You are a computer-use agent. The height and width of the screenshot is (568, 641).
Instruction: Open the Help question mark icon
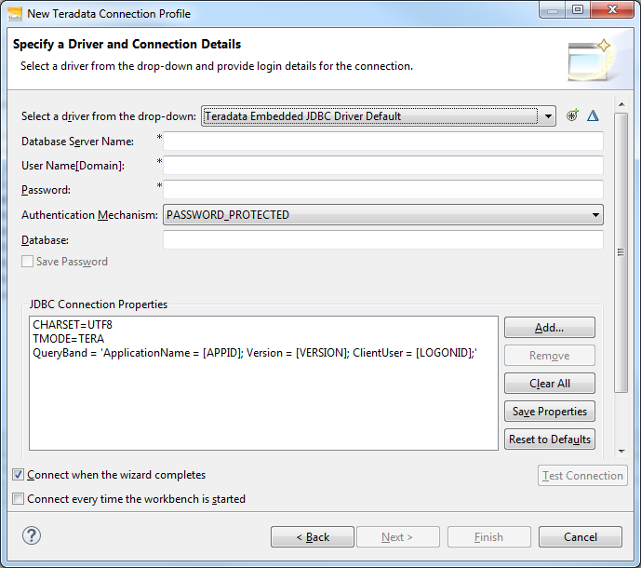[x=32, y=535]
